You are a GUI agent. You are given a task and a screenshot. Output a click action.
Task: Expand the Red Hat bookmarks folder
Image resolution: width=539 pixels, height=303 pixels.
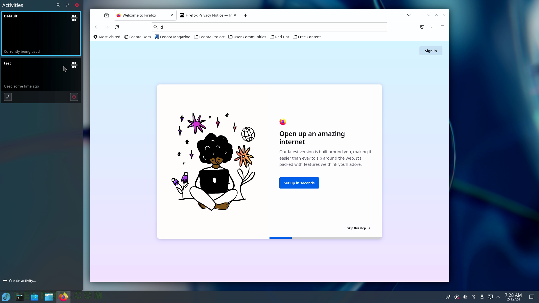(x=279, y=37)
